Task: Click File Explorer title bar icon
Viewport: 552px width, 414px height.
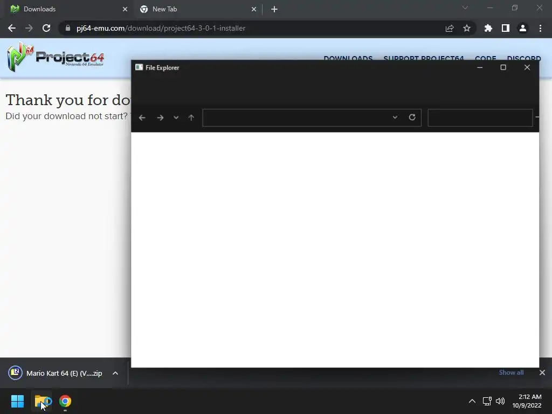Action: click(x=139, y=67)
